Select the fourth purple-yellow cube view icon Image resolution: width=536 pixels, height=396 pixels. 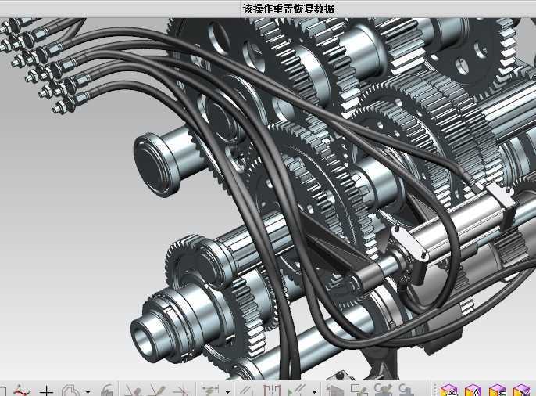(522, 391)
